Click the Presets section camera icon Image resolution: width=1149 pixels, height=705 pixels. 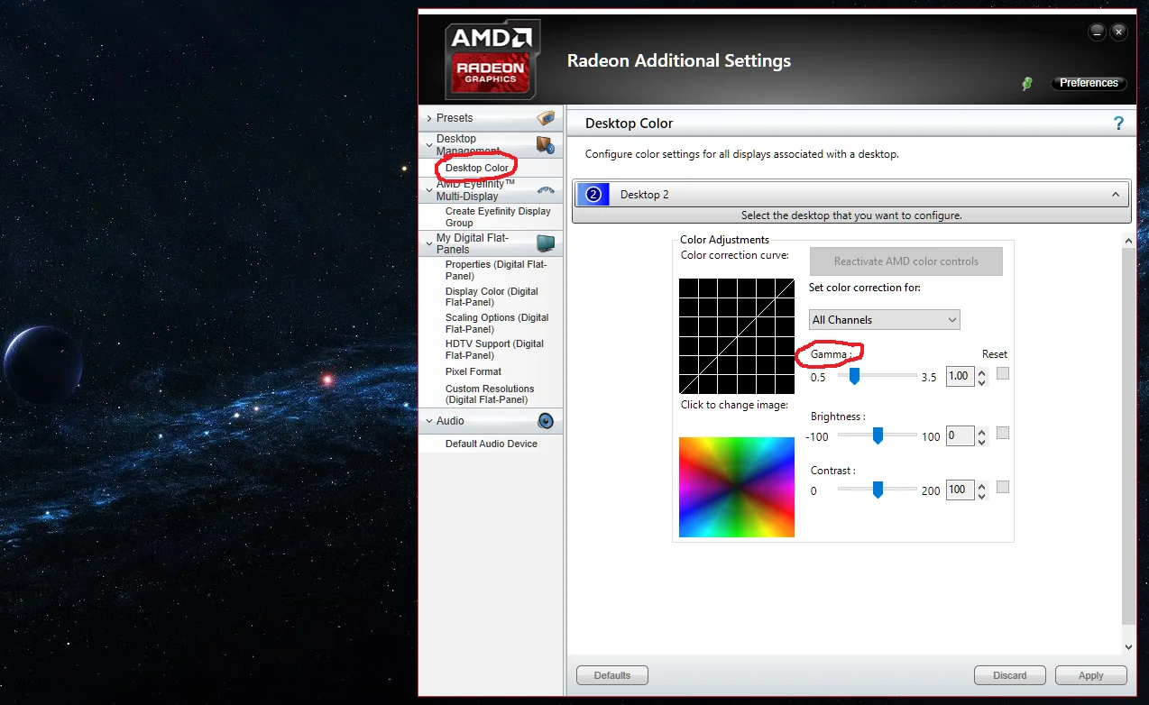[546, 118]
